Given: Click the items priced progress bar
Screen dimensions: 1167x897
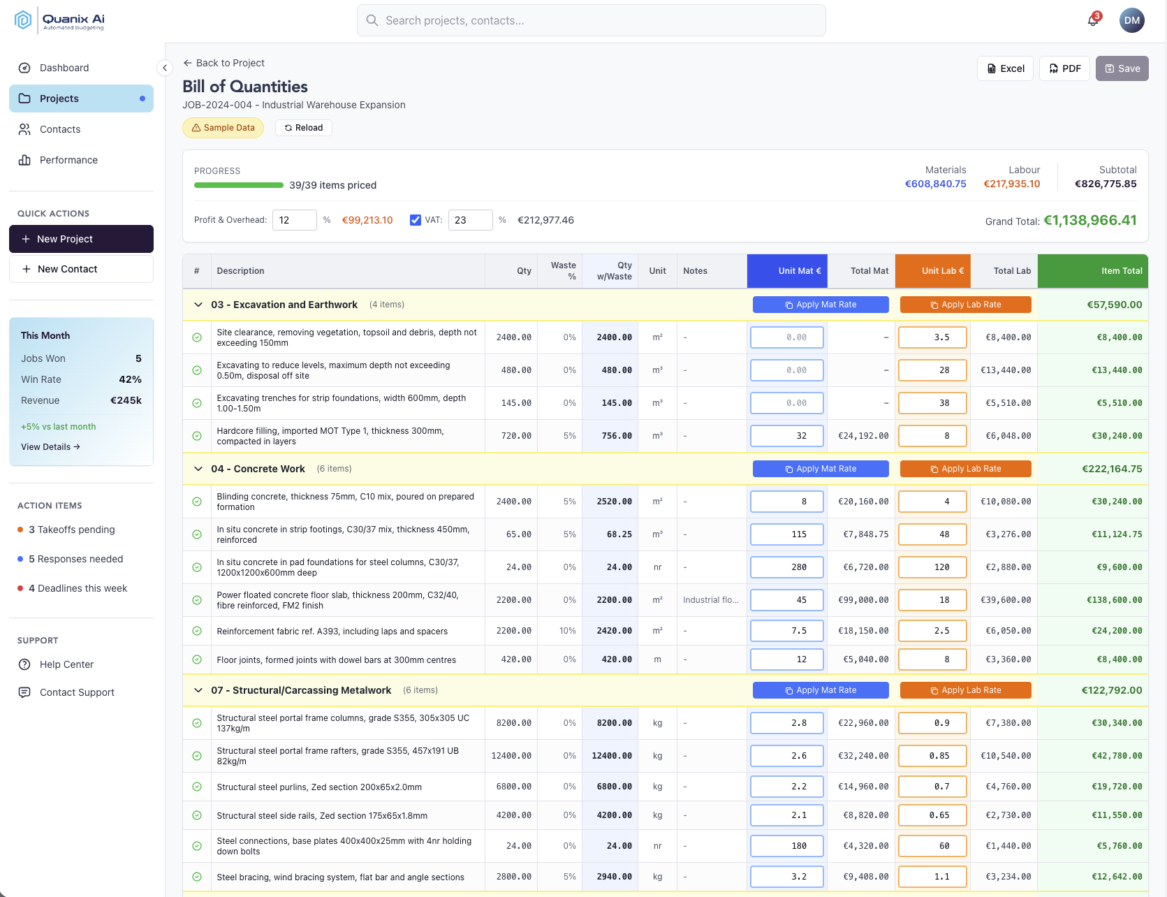Looking at the screenshot, I should pyautogui.click(x=239, y=185).
